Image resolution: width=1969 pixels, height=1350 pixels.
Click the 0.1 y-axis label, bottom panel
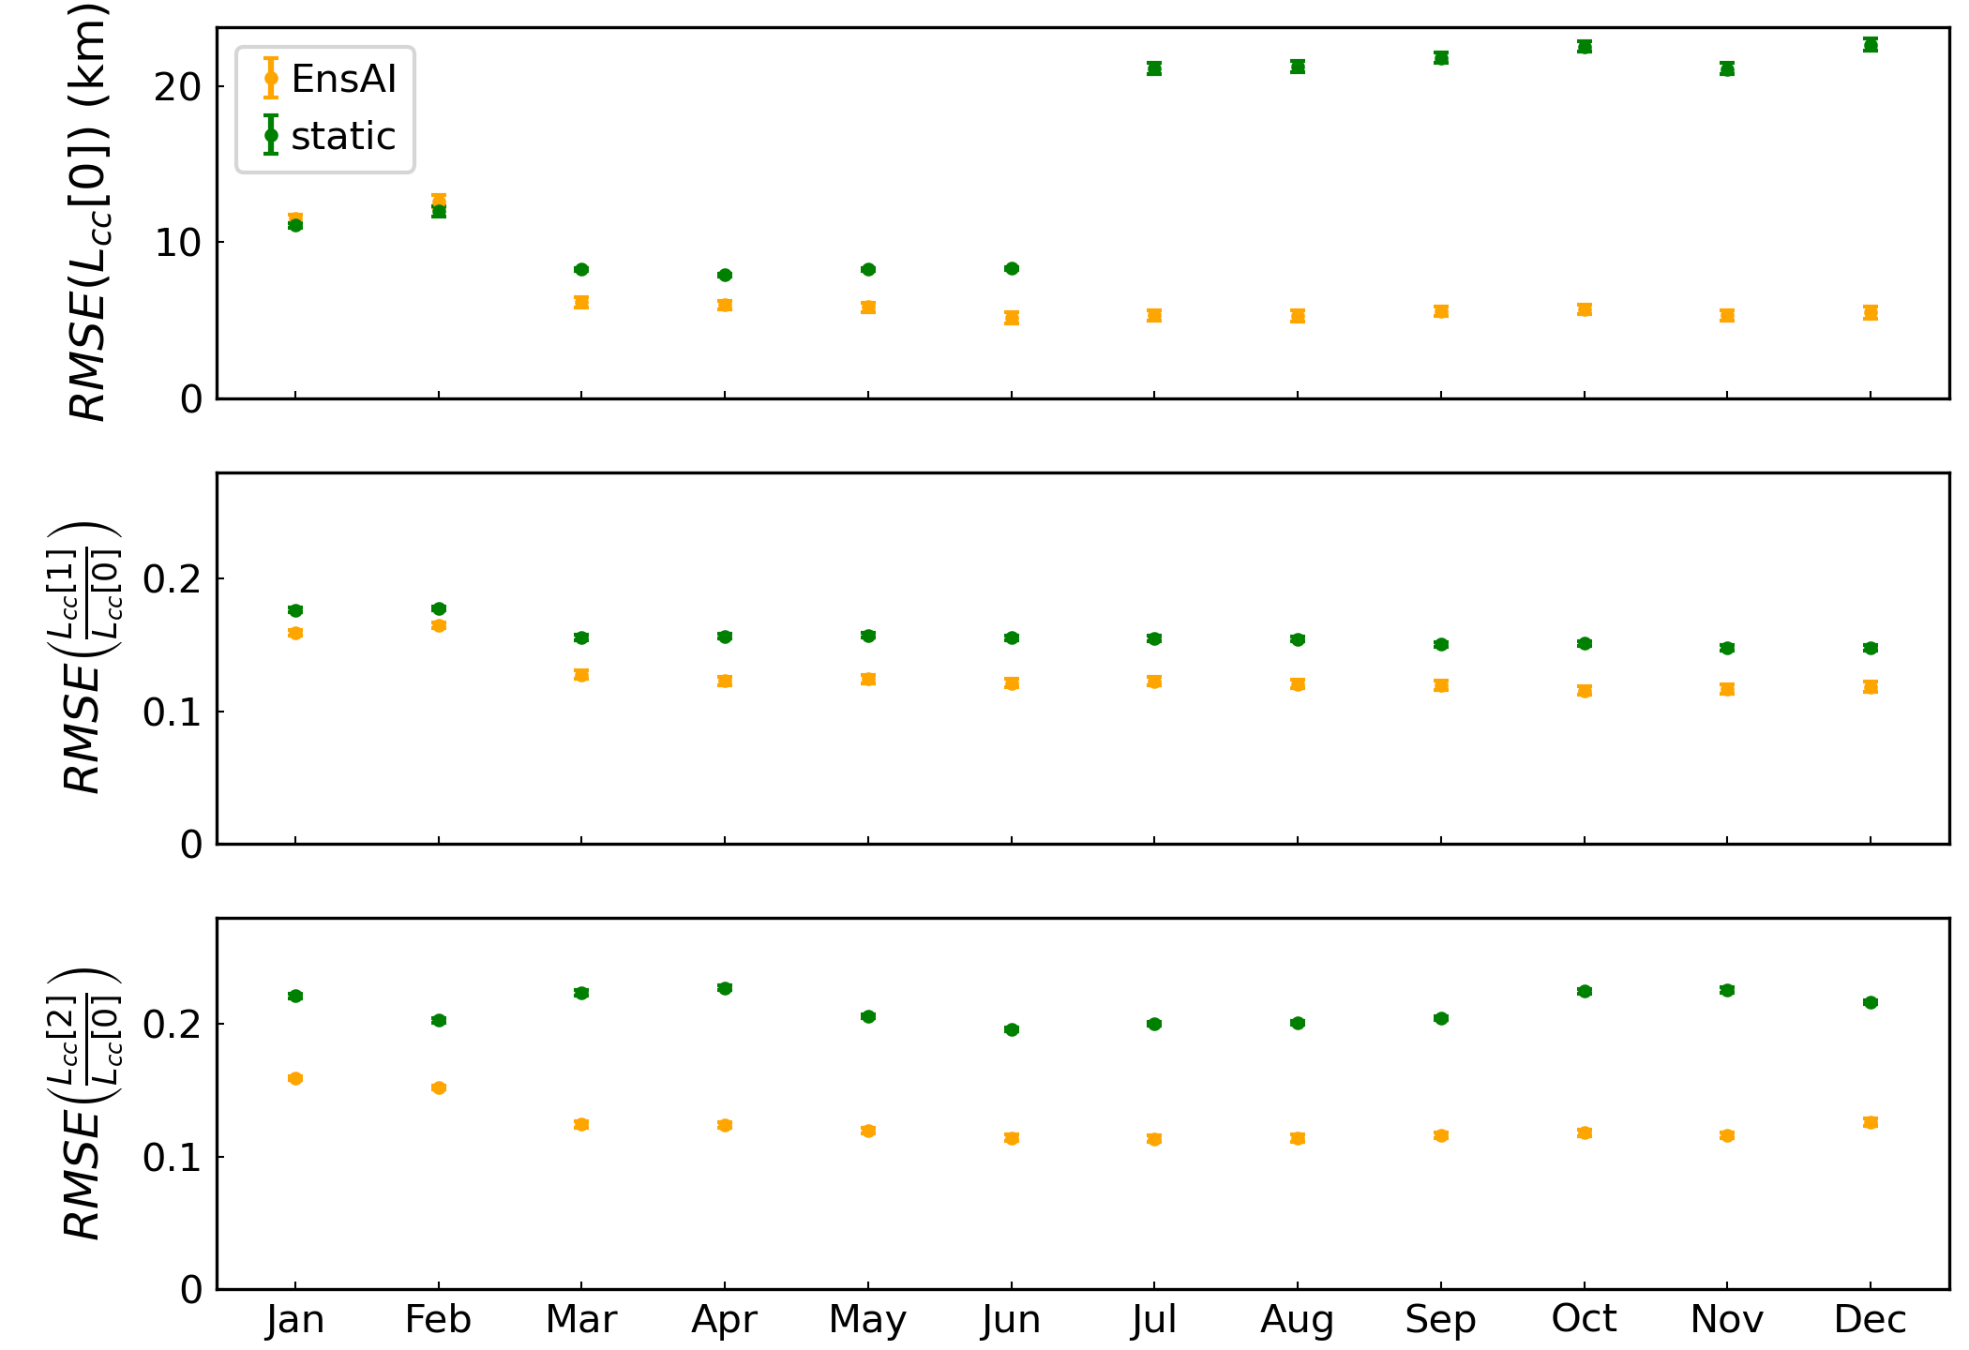coord(173,1158)
